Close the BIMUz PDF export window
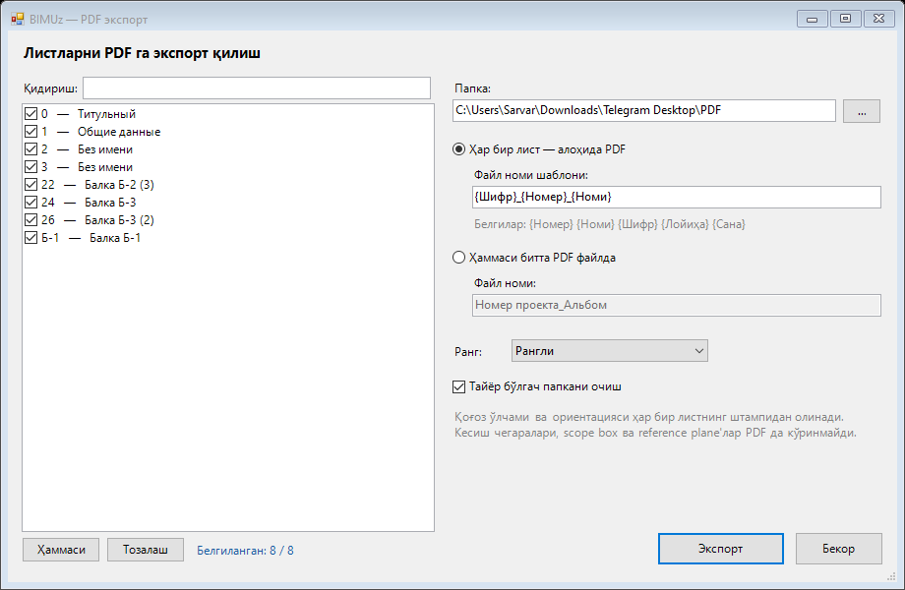 (879, 19)
